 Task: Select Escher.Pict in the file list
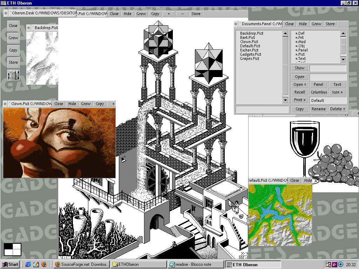pos(249,50)
